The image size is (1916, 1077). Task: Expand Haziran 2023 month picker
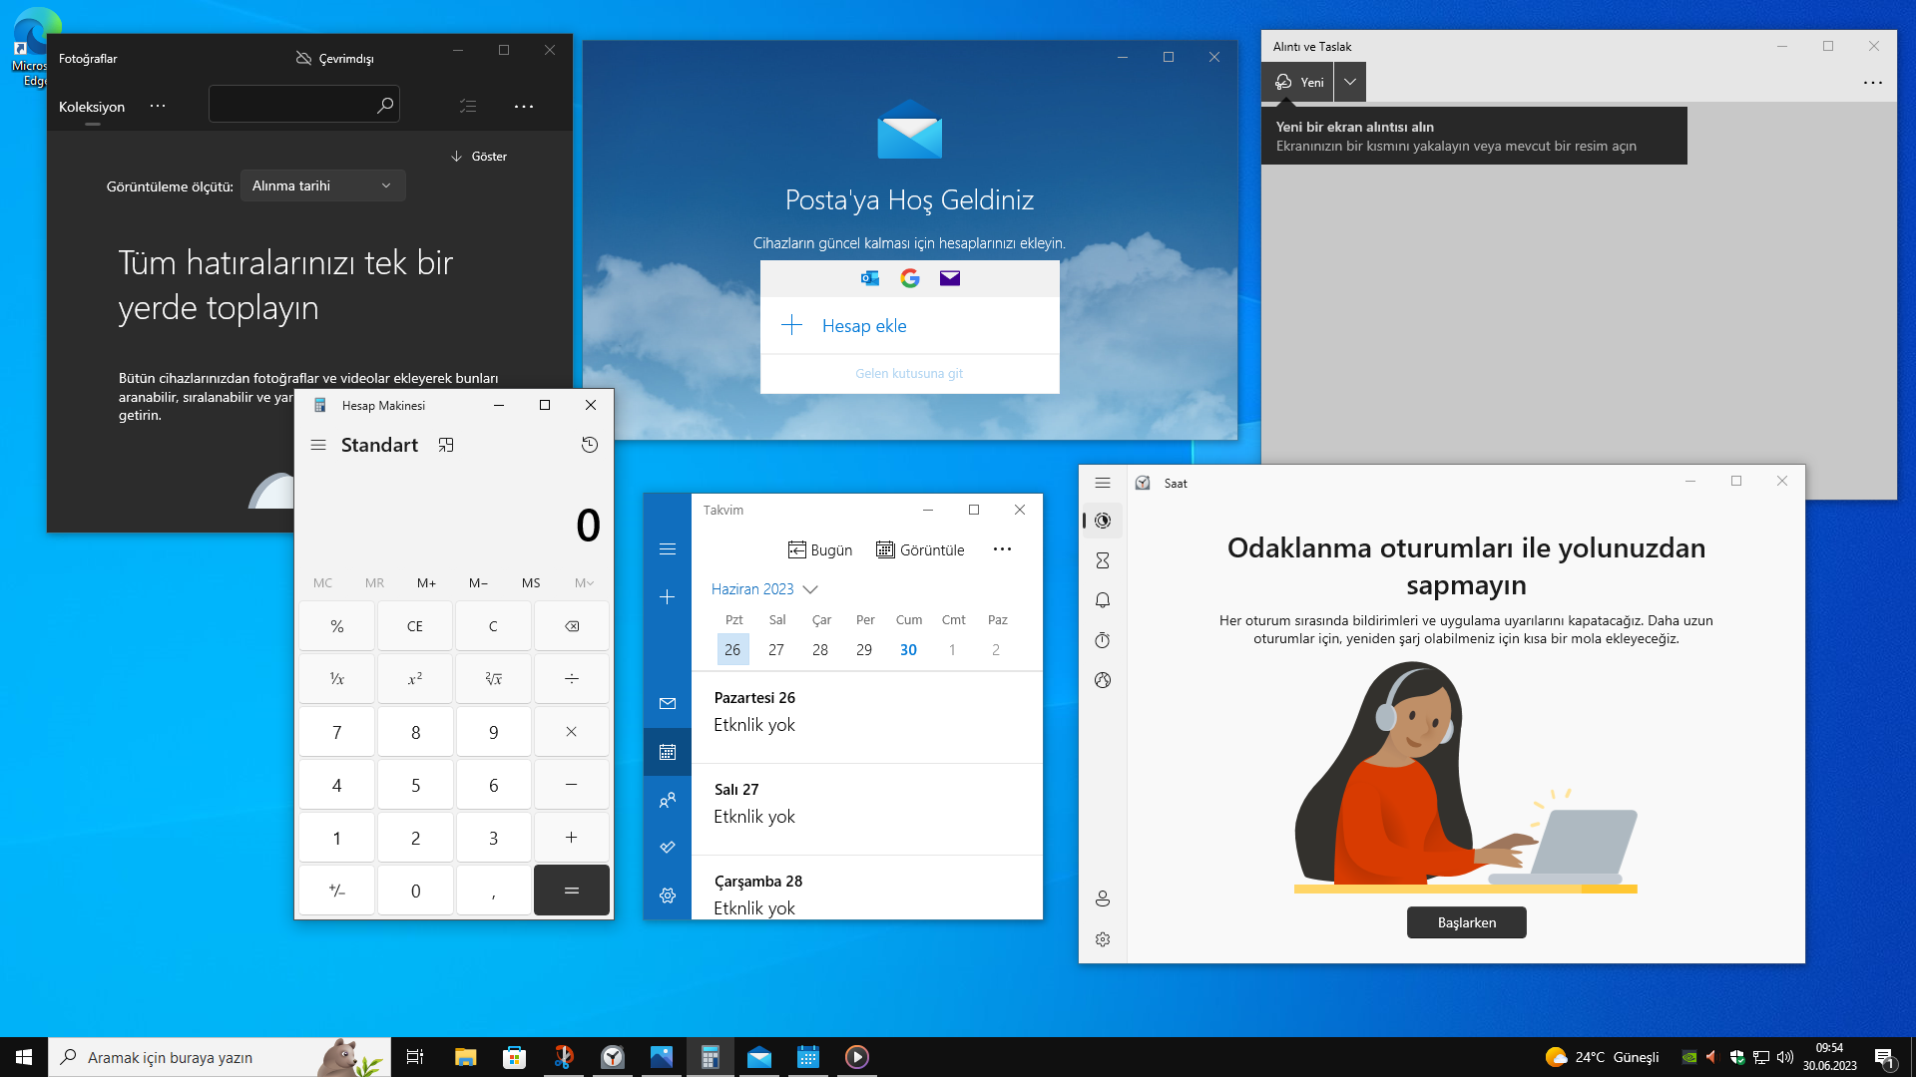pos(764,589)
